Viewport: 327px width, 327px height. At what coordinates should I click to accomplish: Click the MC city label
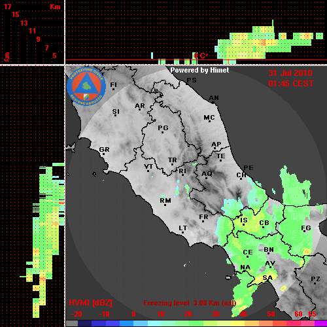coord(209,118)
